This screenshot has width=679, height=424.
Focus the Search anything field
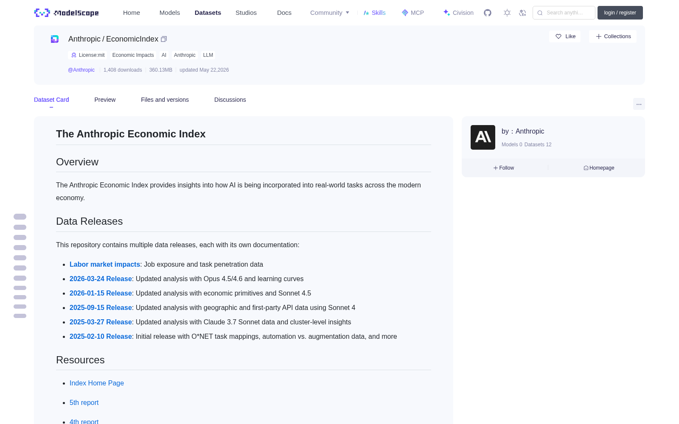(x=564, y=13)
